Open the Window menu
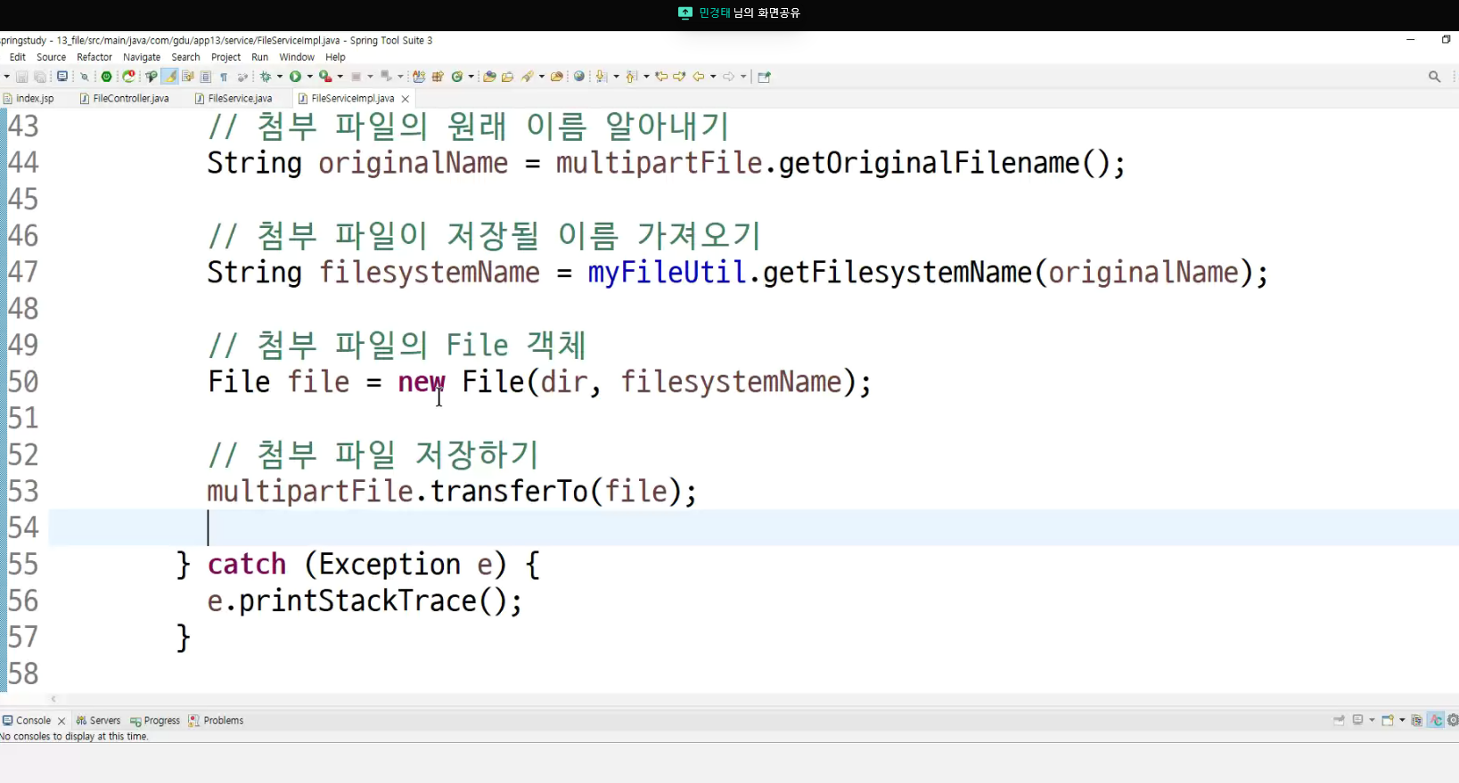1459x783 pixels. pos(297,57)
